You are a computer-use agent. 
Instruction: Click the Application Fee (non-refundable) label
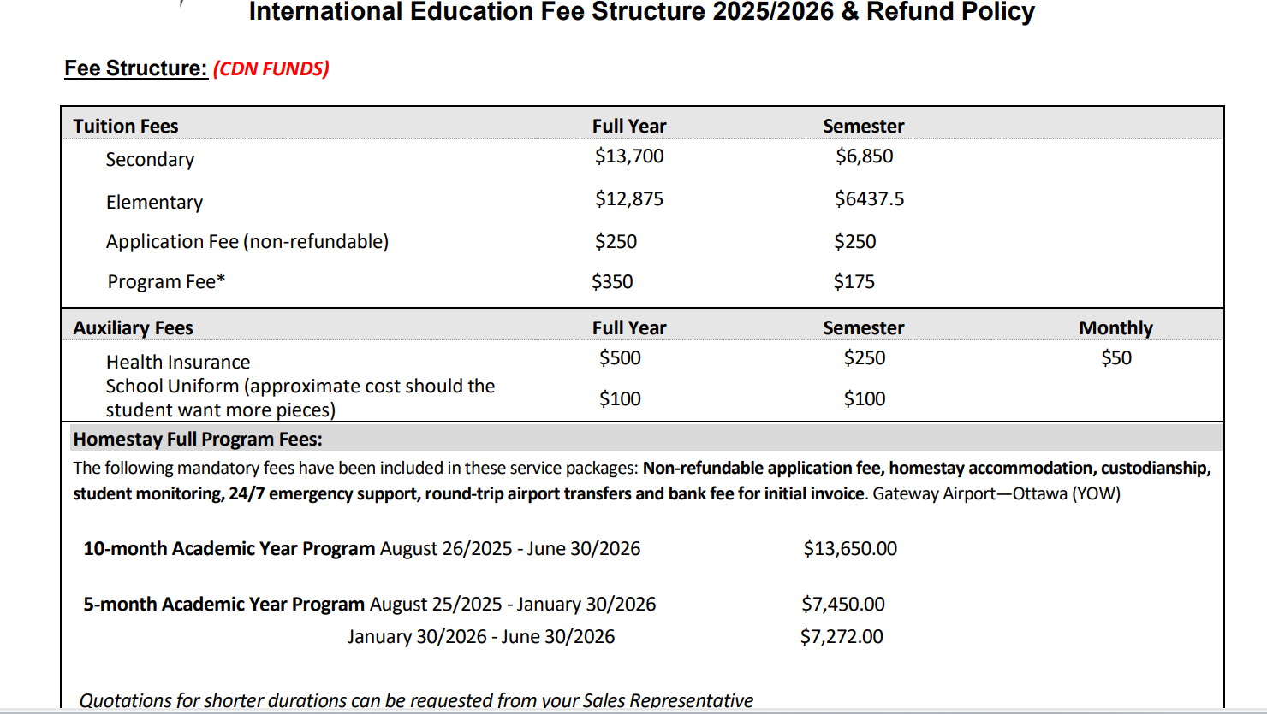point(247,241)
